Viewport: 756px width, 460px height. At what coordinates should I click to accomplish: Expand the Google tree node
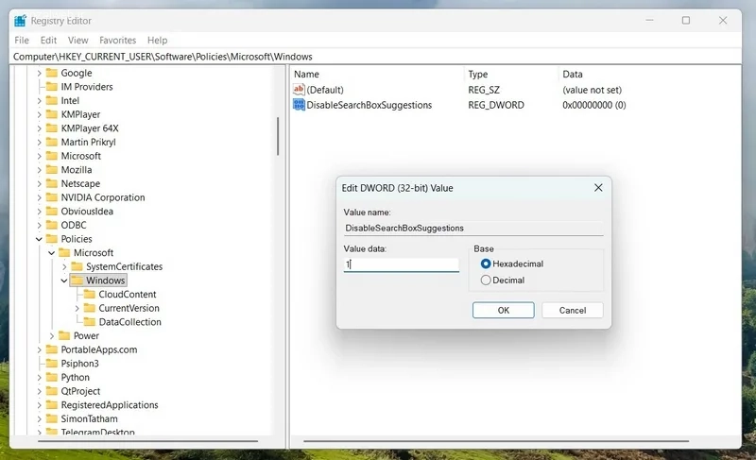click(x=39, y=74)
